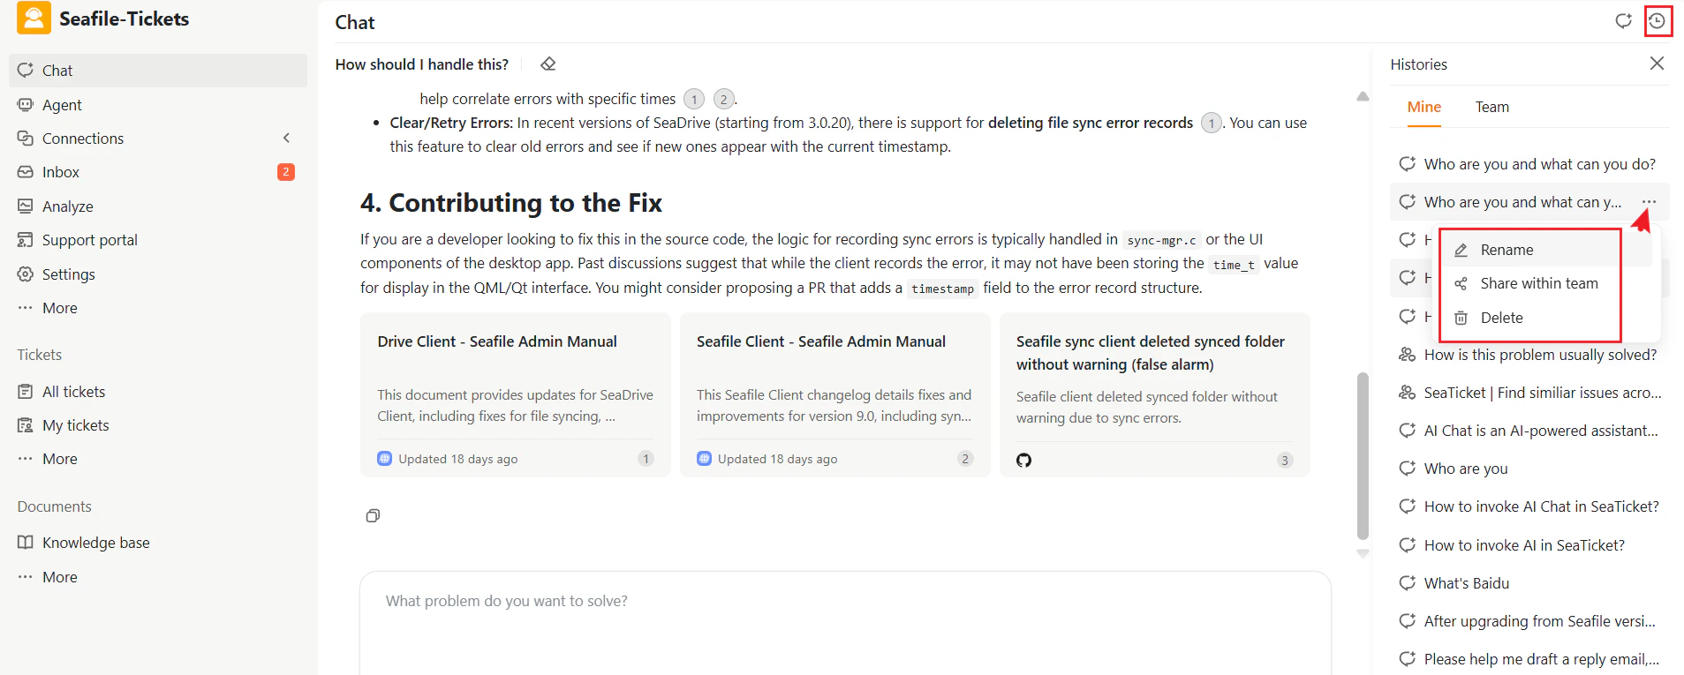Click the scroll-down arrow of chat area
This screenshot has width=1684, height=675.
click(x=1363, y=554)
